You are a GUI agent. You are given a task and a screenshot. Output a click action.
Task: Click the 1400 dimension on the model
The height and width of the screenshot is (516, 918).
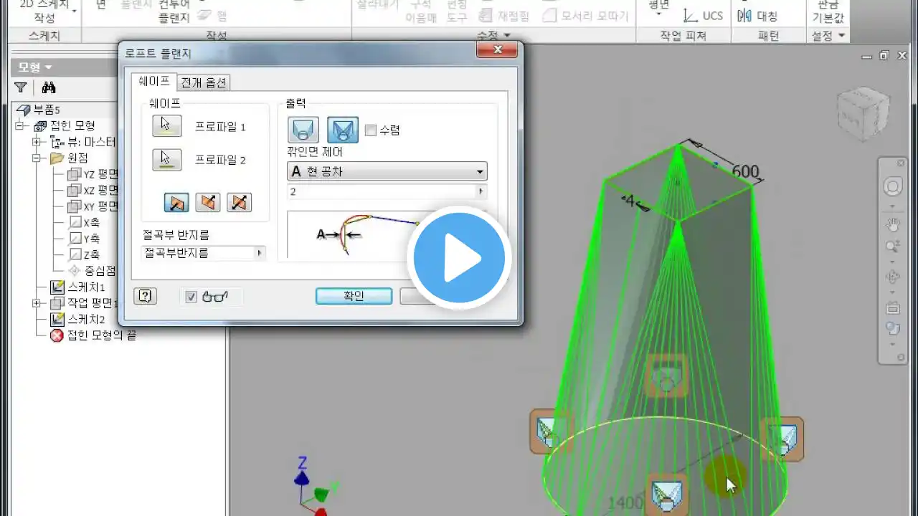tap(625, 502)
